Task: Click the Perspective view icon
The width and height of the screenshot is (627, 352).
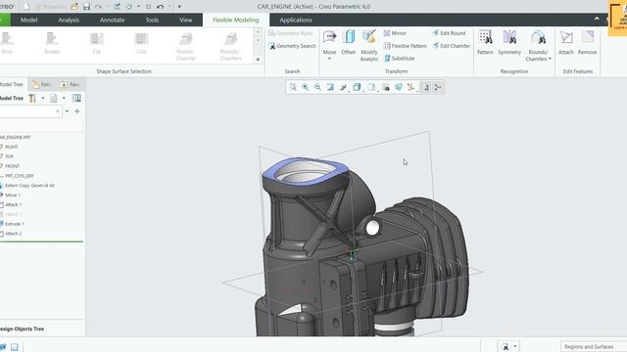Action: (399, 87)
